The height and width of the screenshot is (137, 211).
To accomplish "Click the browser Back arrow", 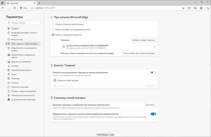I will tap(3, 8).
